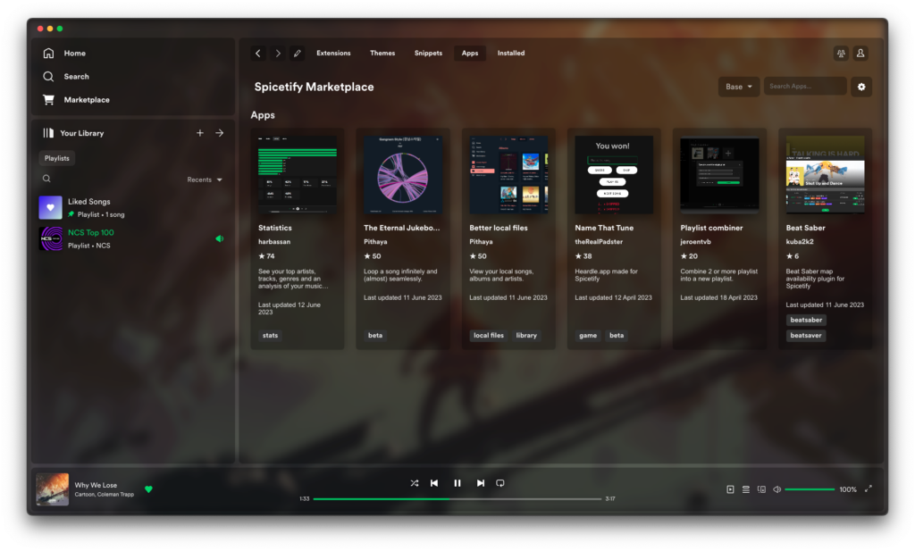Click the local files tag

(x=489, y=335)
